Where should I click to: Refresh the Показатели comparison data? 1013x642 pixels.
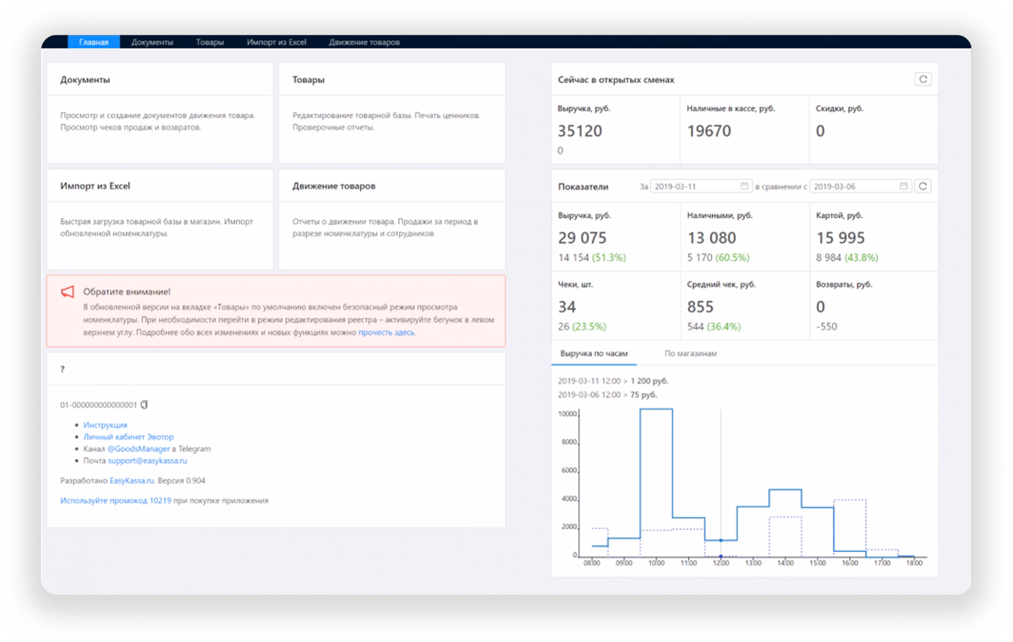coord(922,186)
